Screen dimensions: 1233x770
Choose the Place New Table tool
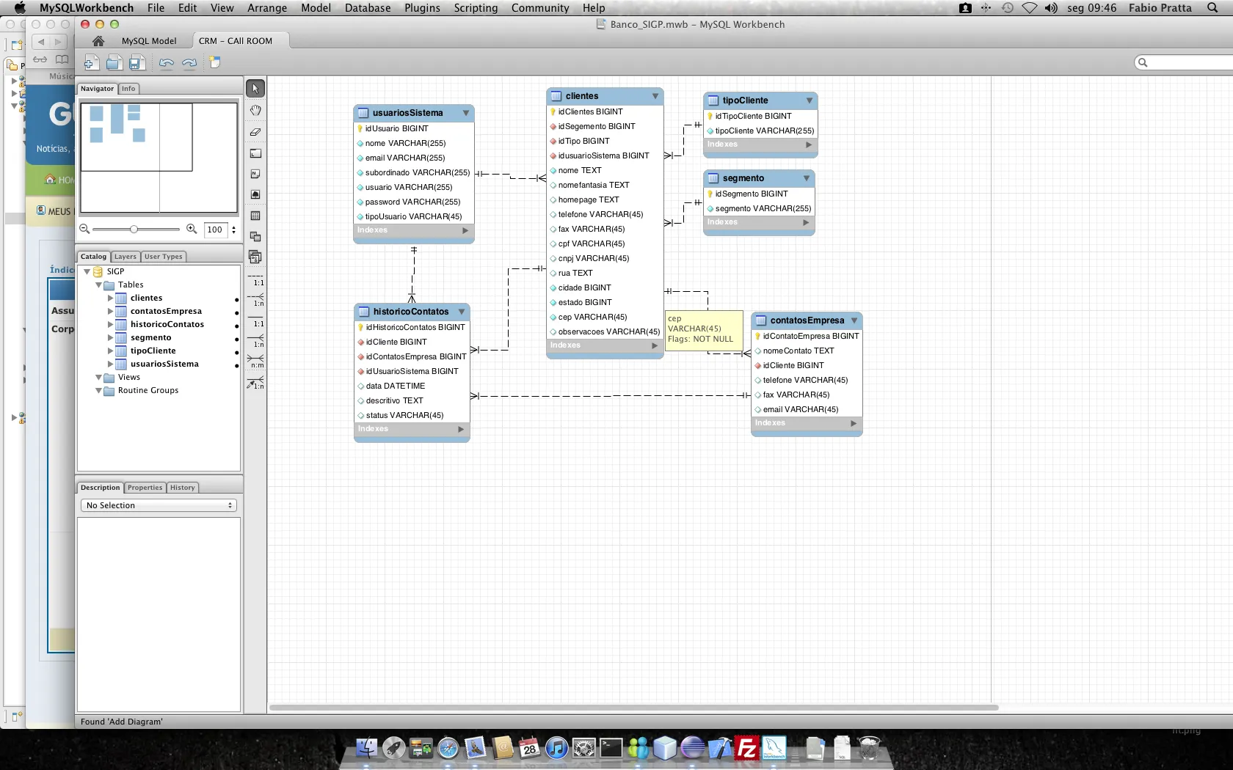tap(255, 216)
